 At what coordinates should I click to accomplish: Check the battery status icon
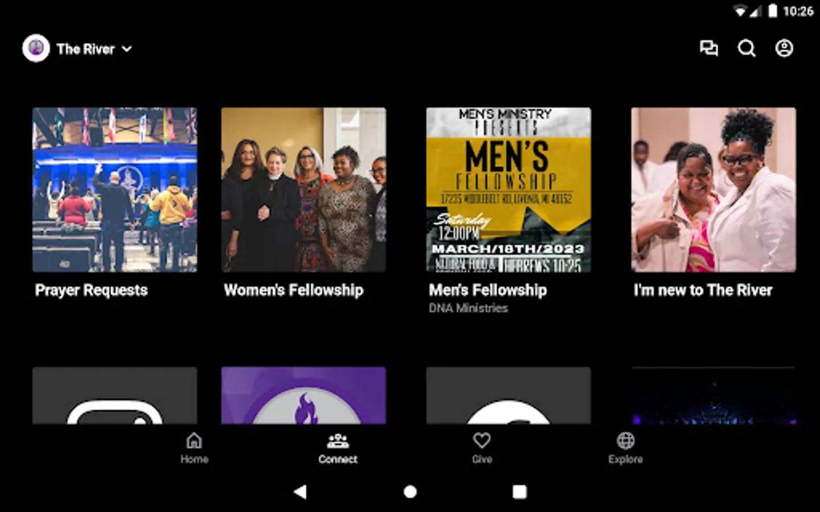[772, 11]
